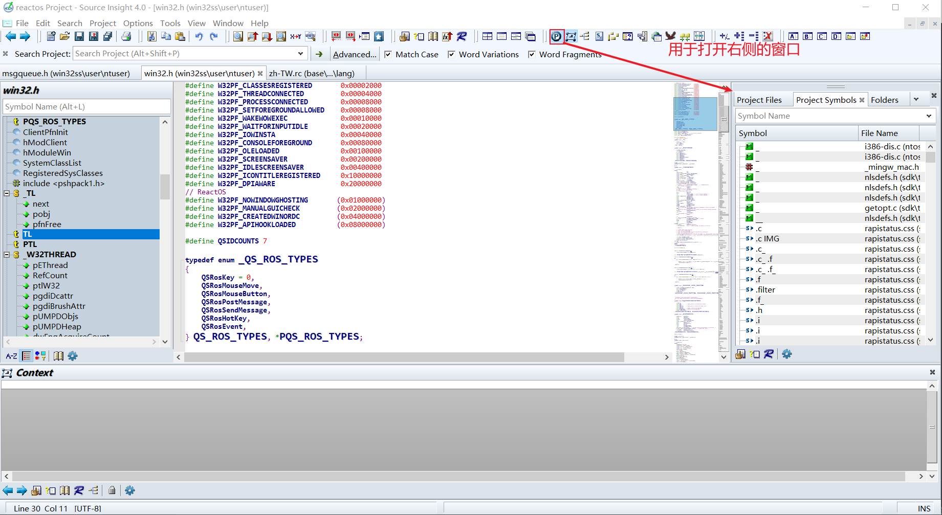Open the Project menu

coord(103,24)
